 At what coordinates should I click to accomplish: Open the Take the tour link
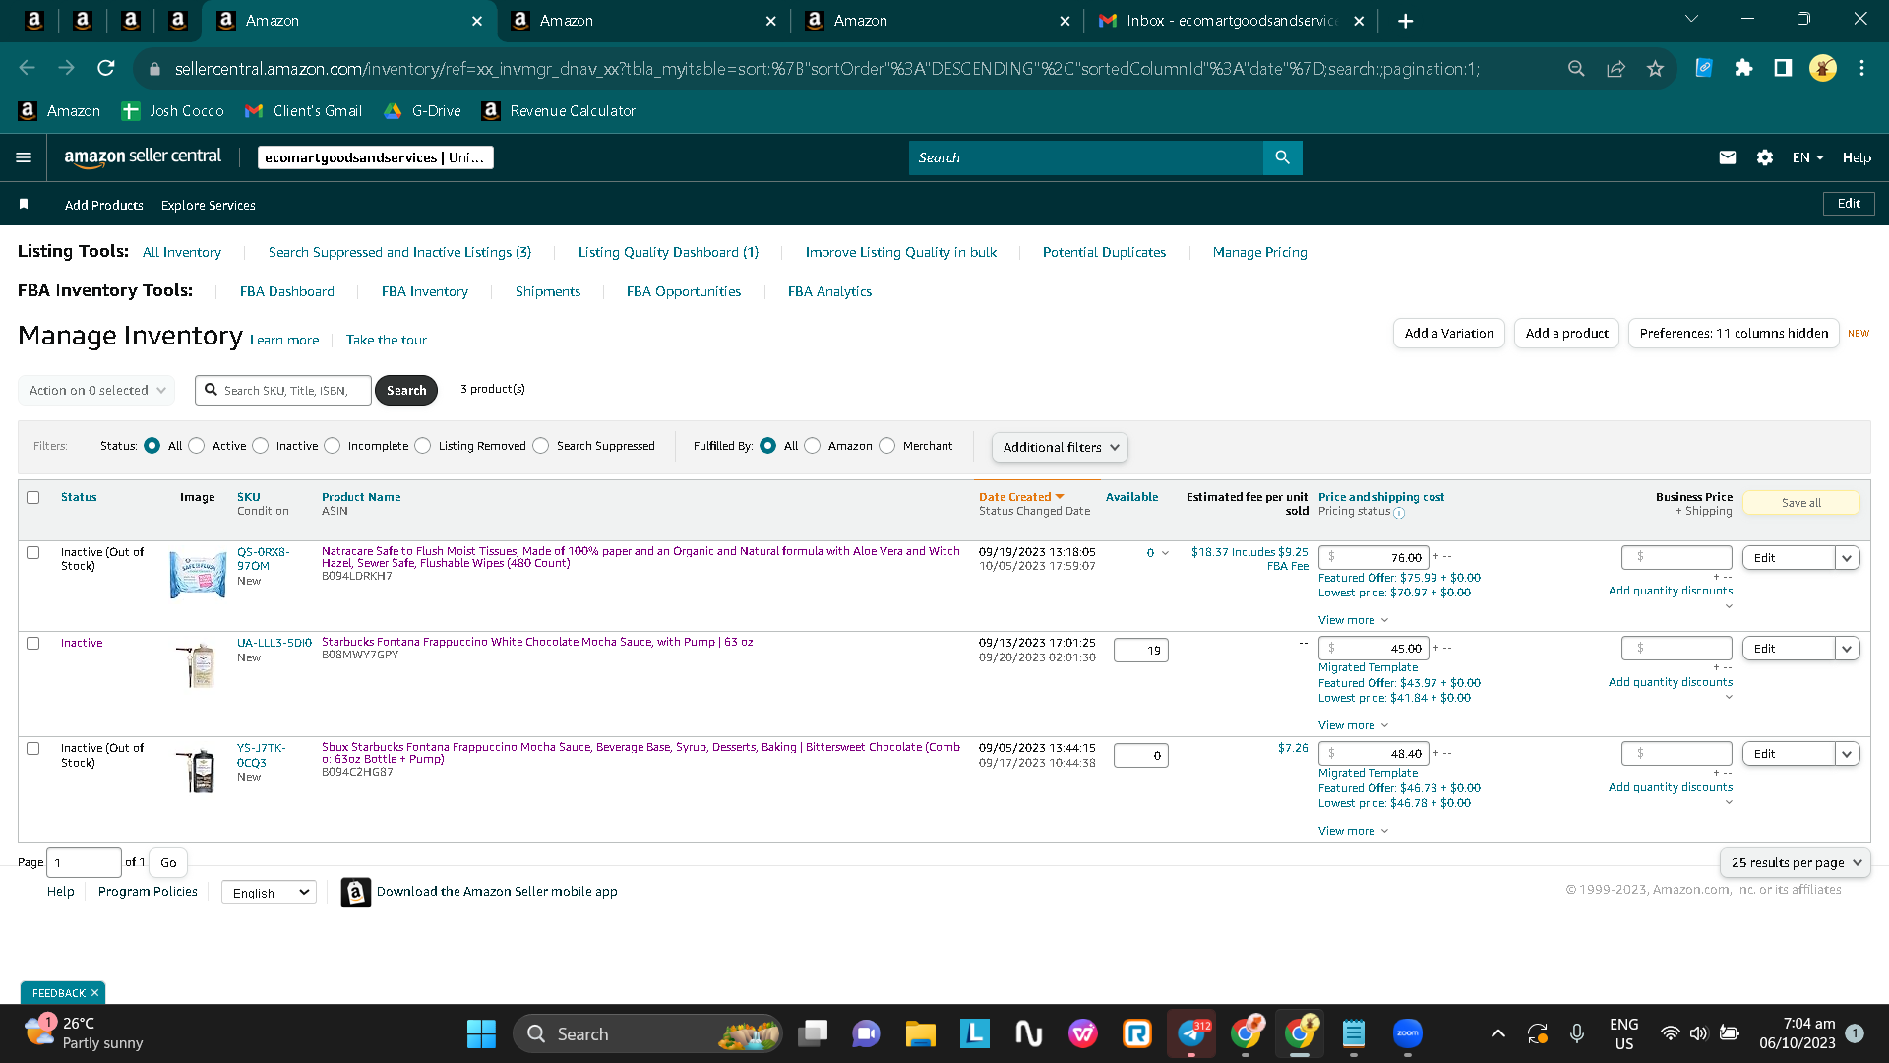[x=387, y=340]
